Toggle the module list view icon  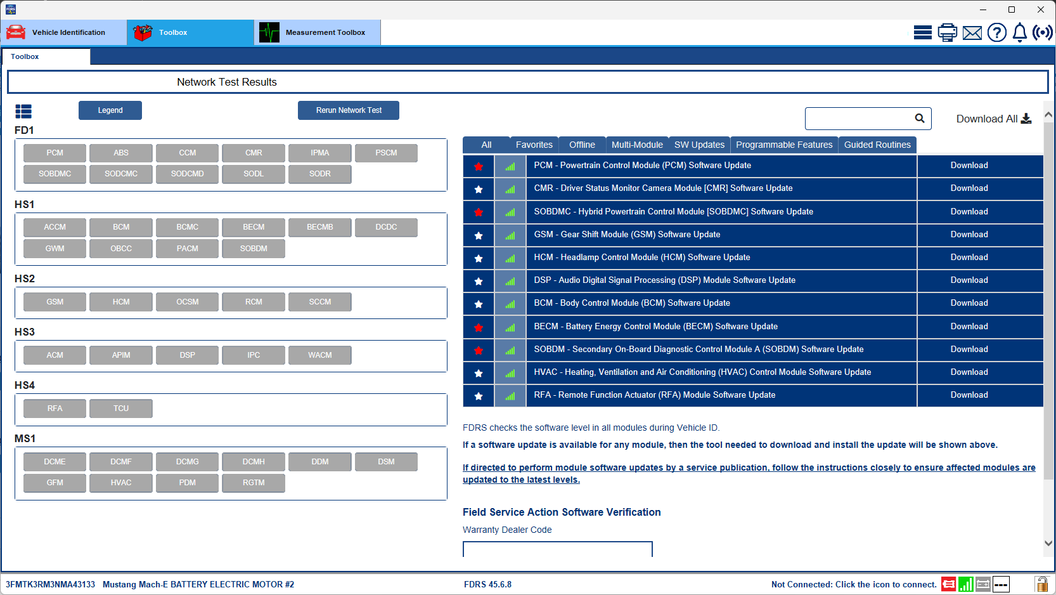point(23,112)
